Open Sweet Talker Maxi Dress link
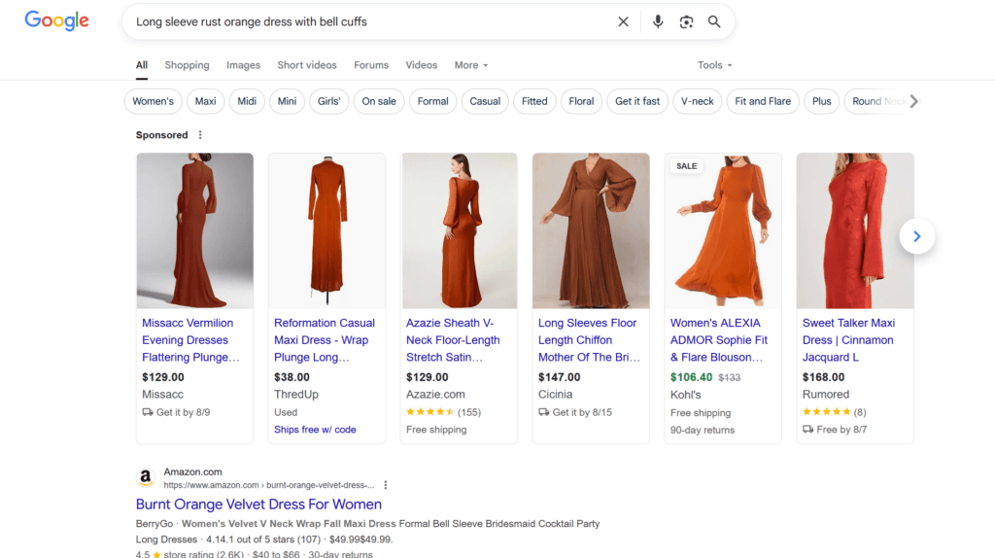Viewport: 995px width, 558px height. click(848, 340)
